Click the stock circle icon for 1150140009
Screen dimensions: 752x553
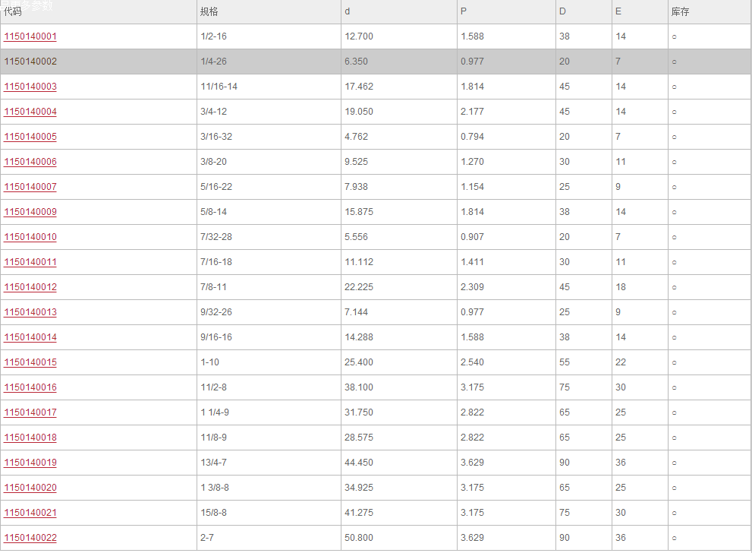click(x=675, y=212)
